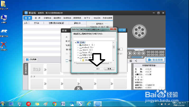The height and width of the screenshot is (107, 189).
Task: Expand the (E:) drive node
Action: point(78,50)
